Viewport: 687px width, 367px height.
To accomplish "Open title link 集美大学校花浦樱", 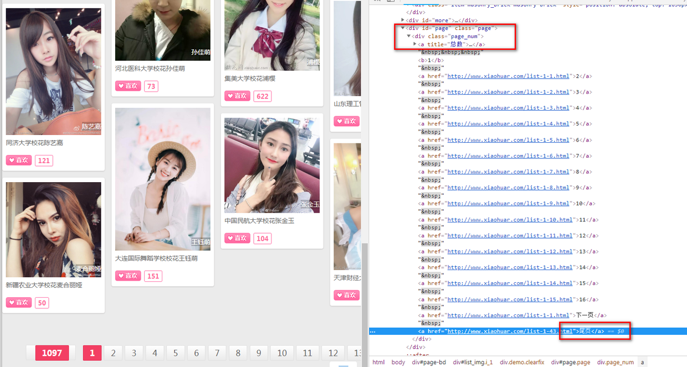I will point(250,79).
